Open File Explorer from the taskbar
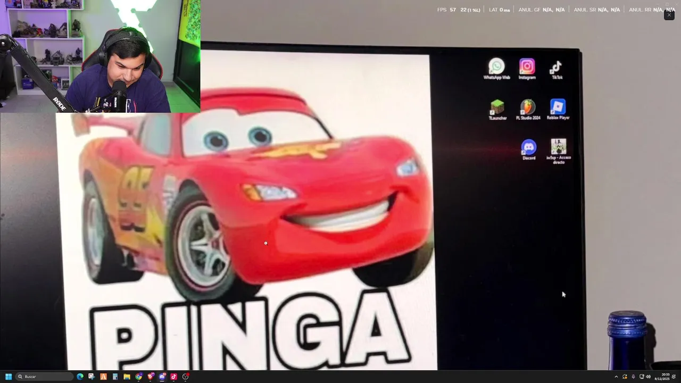681x383 pixels. (x=127, y=377)
